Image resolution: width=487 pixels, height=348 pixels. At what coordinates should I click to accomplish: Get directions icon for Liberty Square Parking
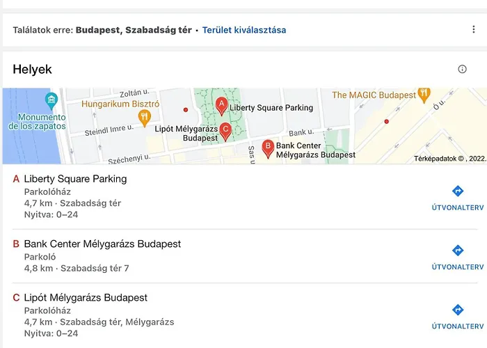pyautogui.click(x=458, y=191)
